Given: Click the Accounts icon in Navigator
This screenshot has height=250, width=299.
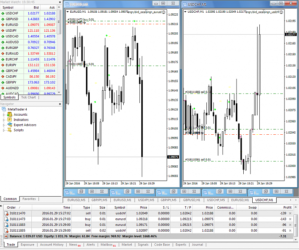Looking at the screenshot, I should tap(10, 115).
